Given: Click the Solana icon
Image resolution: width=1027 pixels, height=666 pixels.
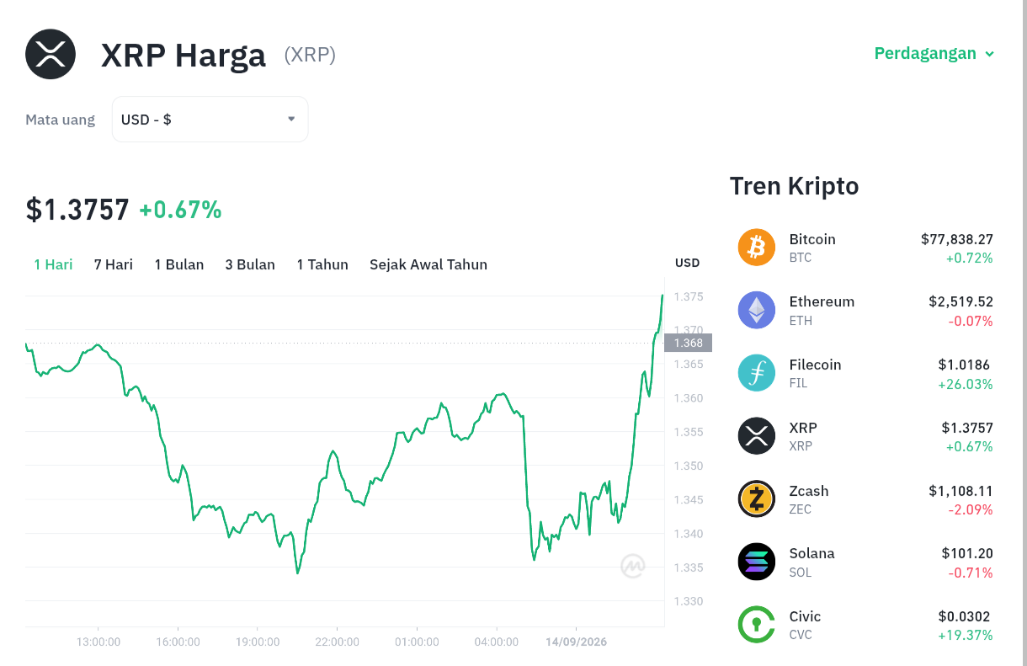Looking at the screenshot, I should click(756, 562).
